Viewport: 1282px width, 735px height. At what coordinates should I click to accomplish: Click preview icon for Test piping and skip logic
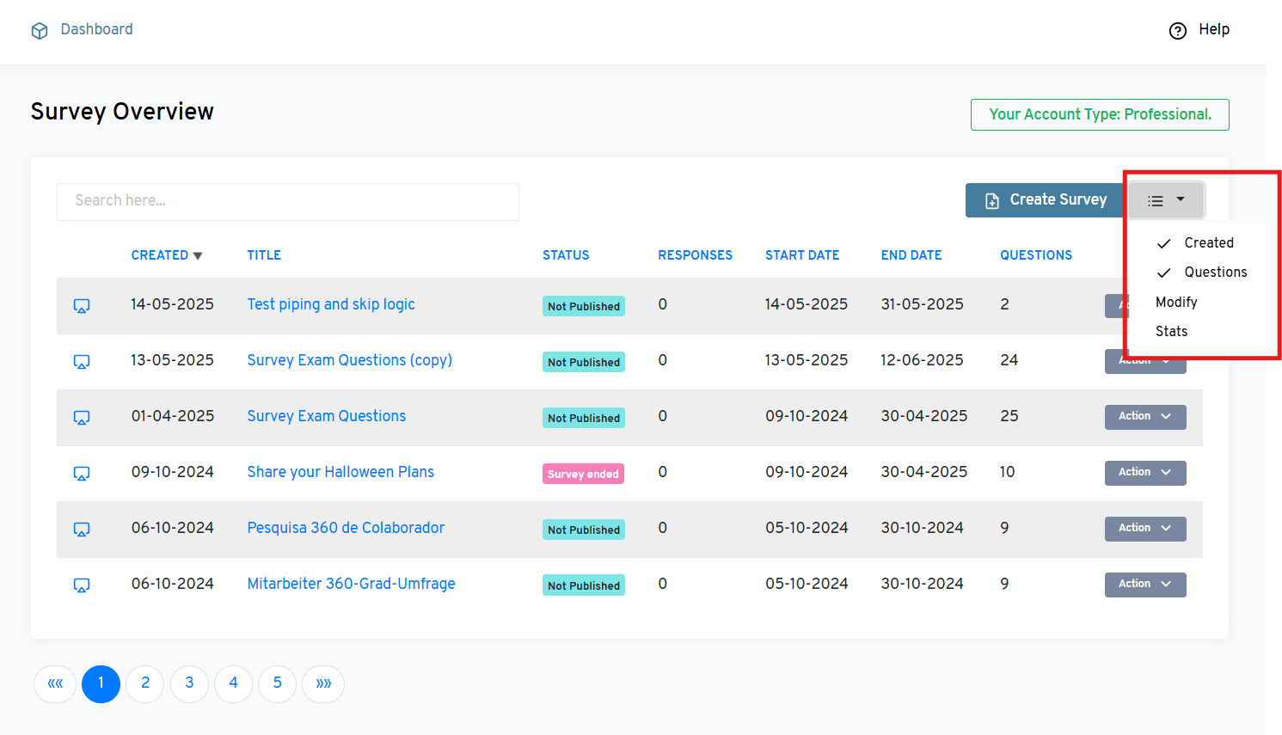pyautogui.click(x=82, y=306)
